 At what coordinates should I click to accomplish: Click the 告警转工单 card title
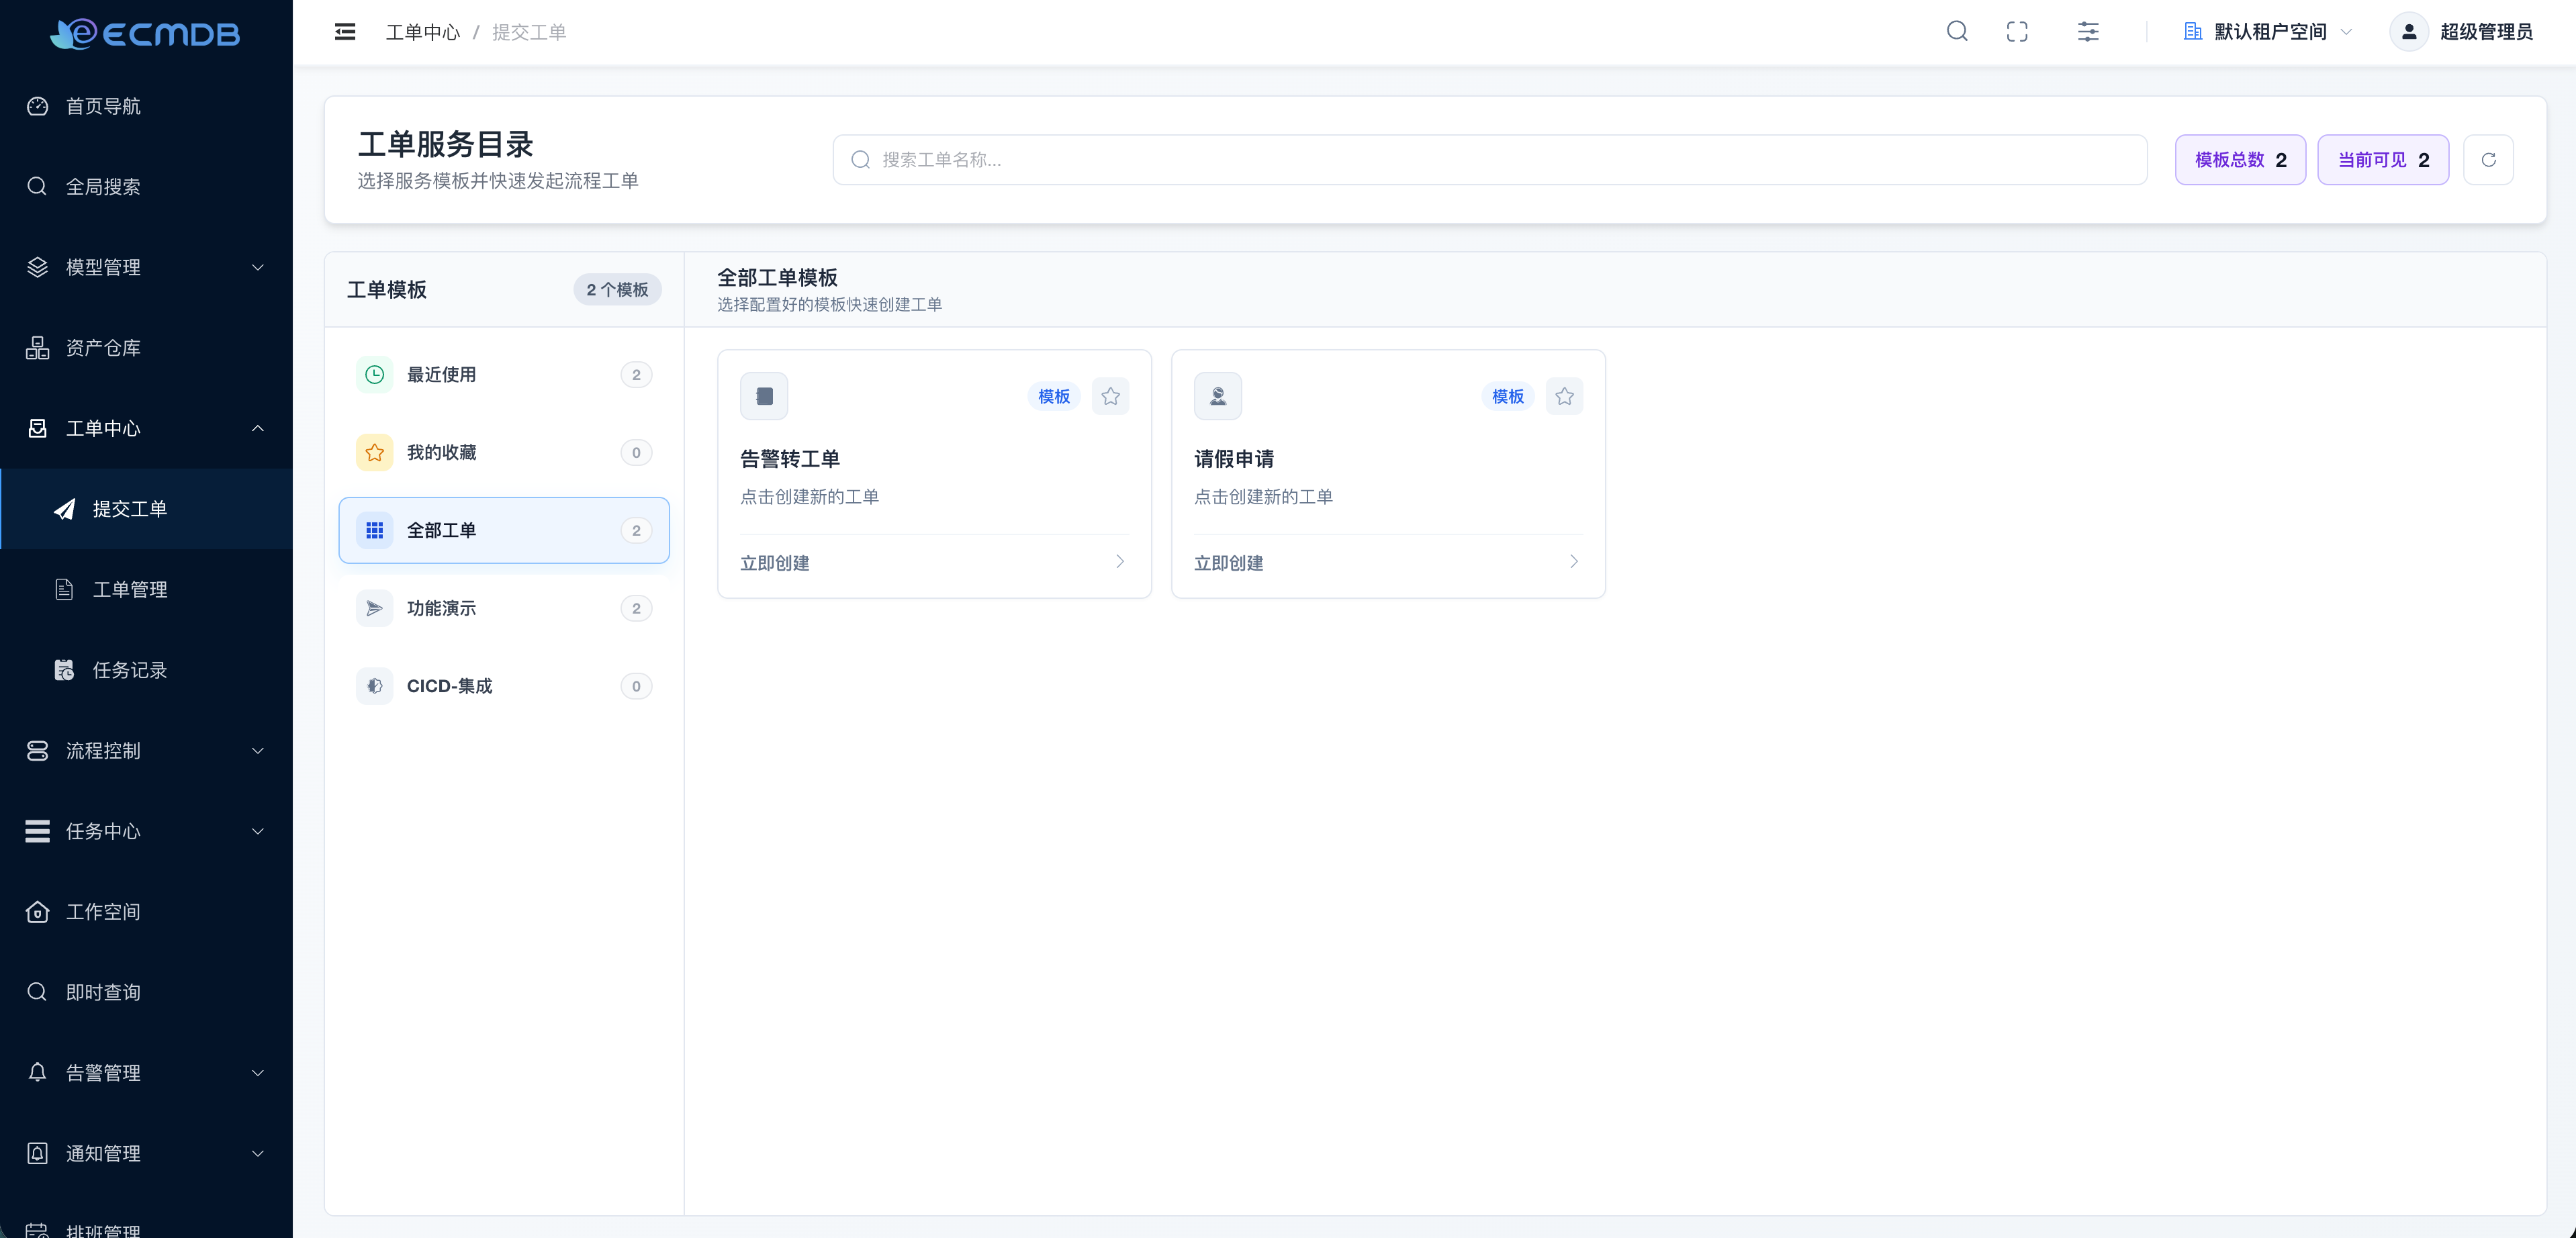click(790, 459)
